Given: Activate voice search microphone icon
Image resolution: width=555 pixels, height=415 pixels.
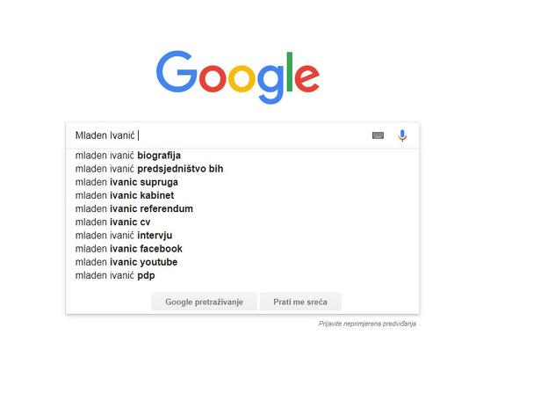Looking at the screenshot, I should pyautogui.click(x=402, y=135).
